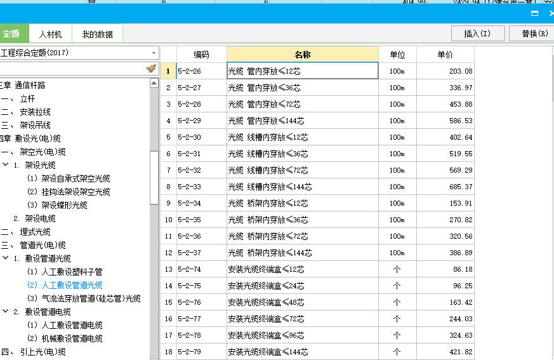Click the search input field beside broom

tap(72, 68)
